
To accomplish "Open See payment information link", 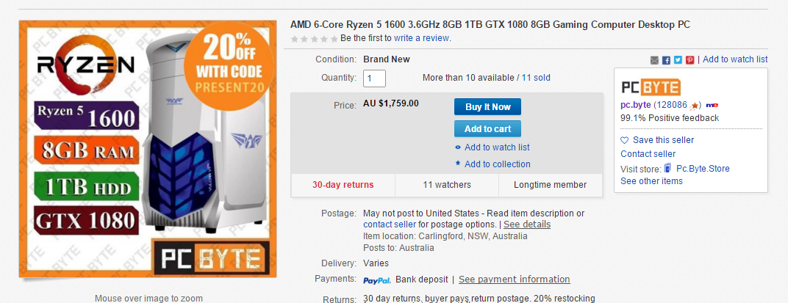I will (514, 280).
